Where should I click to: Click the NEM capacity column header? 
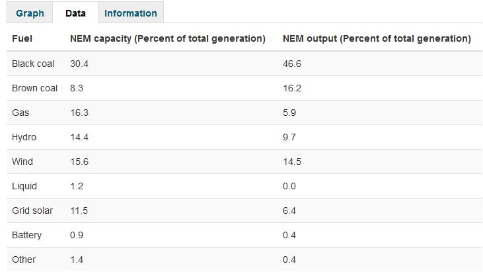pyautogui.click(x=168, y=39)
